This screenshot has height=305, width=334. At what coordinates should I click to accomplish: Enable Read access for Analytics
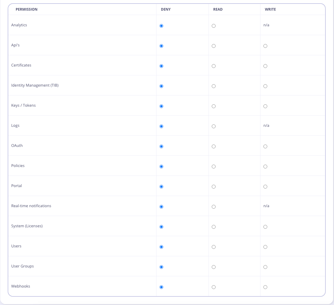[x=214, y=26]
